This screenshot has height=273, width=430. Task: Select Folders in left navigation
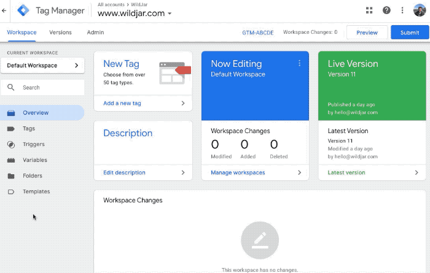pyautogui.click(x=32, y=176)
